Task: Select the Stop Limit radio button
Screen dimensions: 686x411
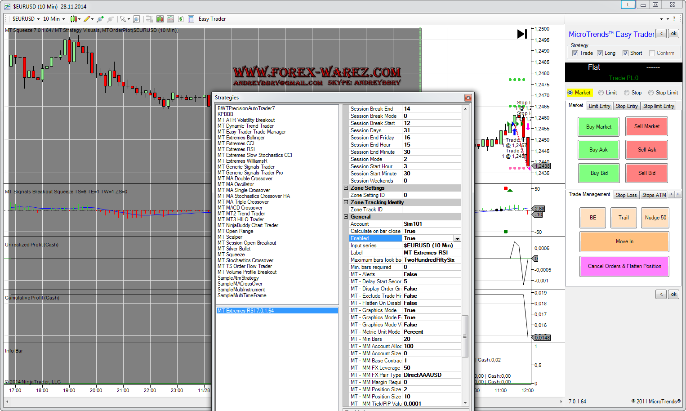Action: 651,93
